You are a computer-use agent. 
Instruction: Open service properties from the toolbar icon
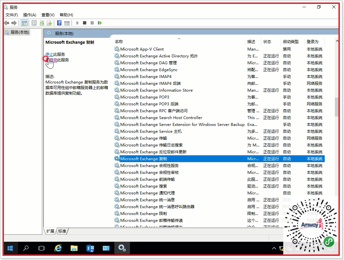coord(34,23)
